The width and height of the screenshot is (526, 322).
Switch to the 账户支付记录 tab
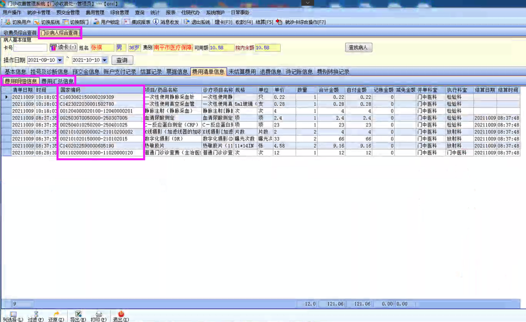click(x=120, y=72)
